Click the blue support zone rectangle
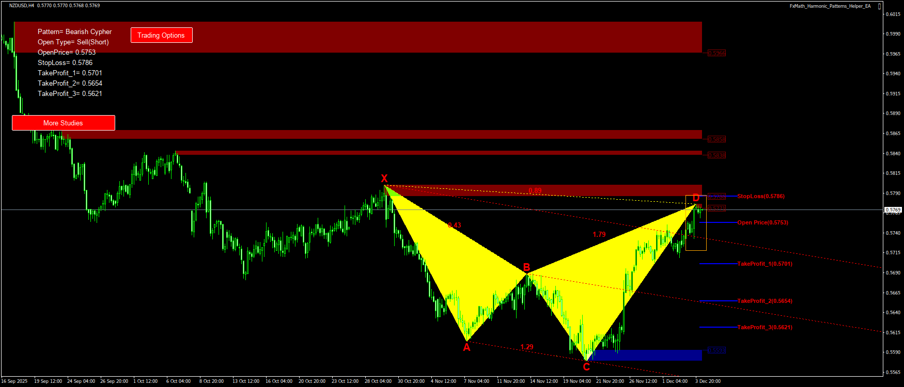The image size is (904, 387). [x=647, y=355]
